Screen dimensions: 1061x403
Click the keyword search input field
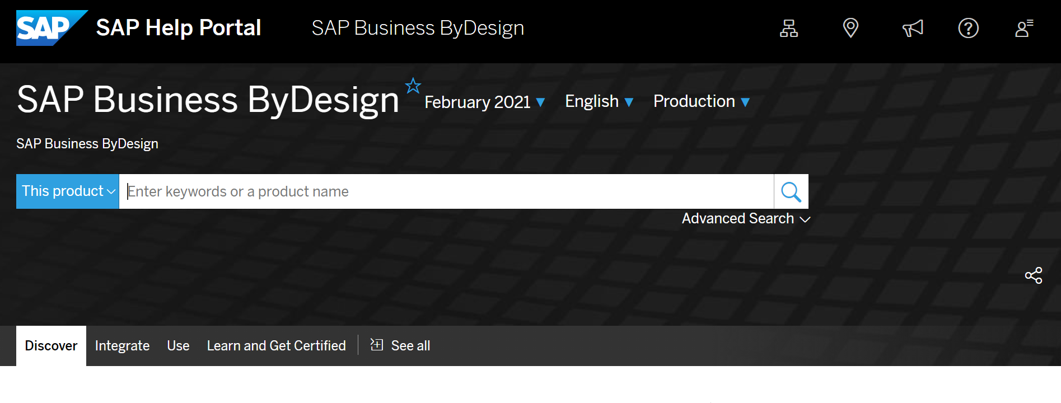[x=446, y=191]
